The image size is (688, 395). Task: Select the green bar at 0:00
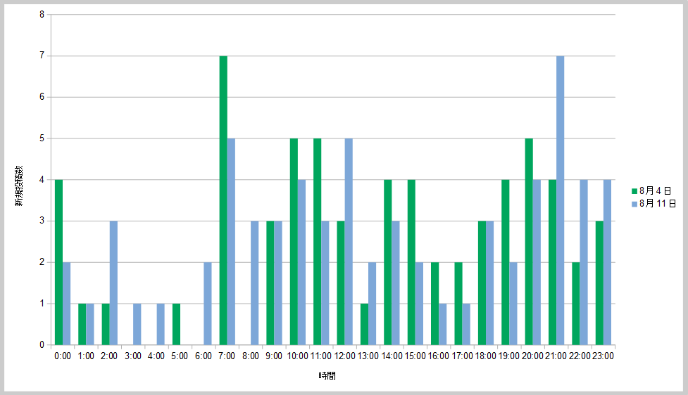pyautogui.click(x=58, y=262)
